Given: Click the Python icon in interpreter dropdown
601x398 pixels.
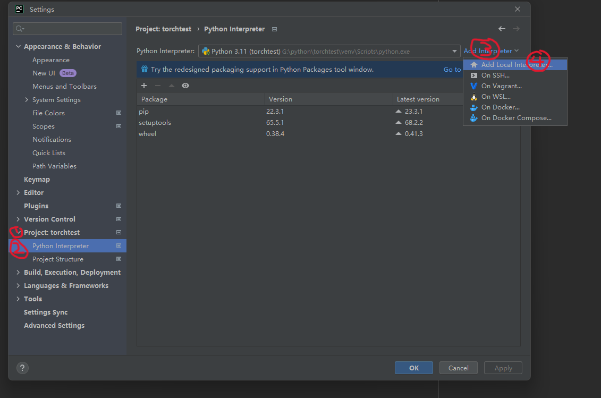Looking at the screenshot, I should 206,52.
